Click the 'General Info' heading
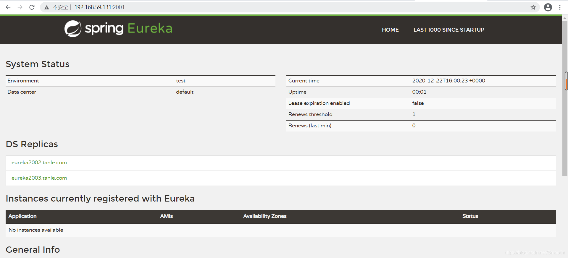The height and width of the screenshot is (258, 568). [x=33, y=250]
